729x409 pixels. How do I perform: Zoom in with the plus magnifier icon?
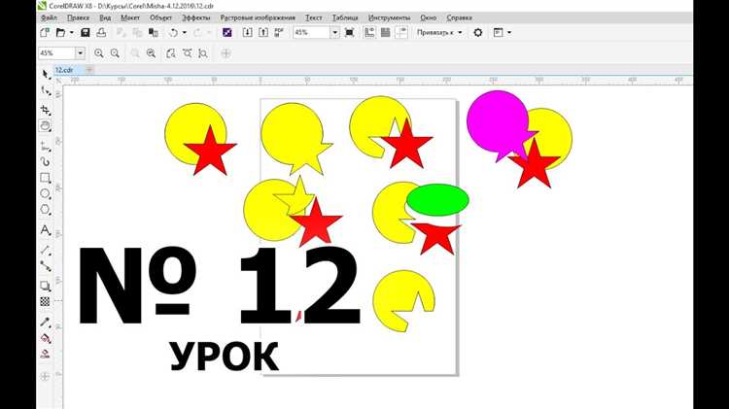[x=98, y=53]
